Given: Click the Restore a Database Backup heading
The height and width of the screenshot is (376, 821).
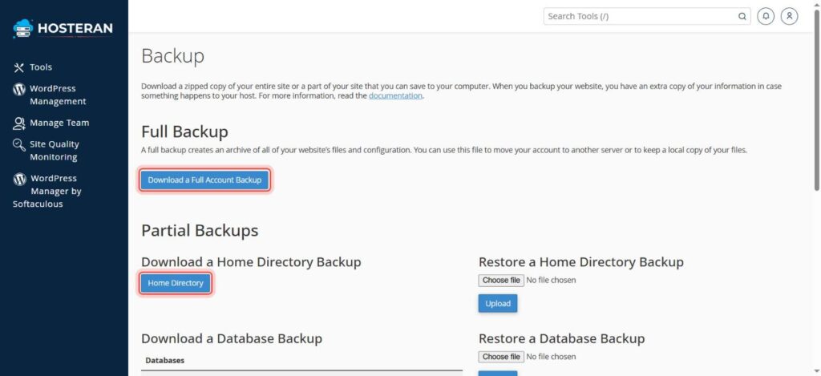Looking at the screenshot, I should point(562,338).
